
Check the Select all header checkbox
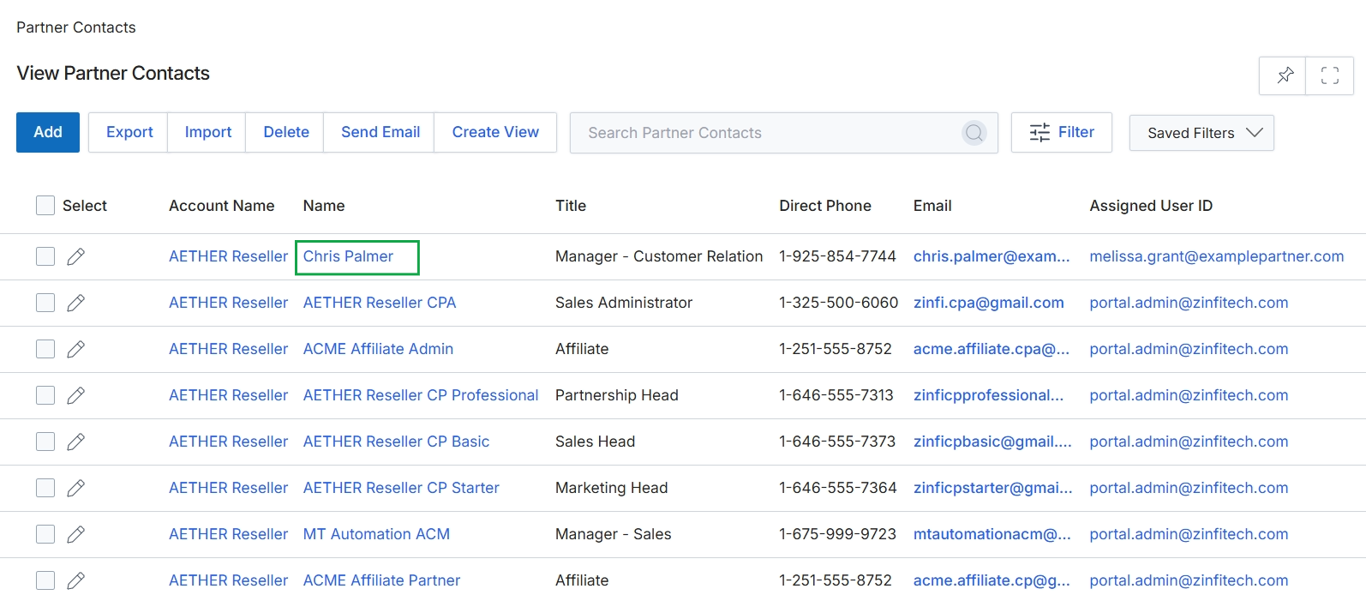pos(45,205)
